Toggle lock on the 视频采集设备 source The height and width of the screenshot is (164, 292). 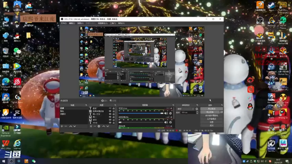click(x=114, y=111)
